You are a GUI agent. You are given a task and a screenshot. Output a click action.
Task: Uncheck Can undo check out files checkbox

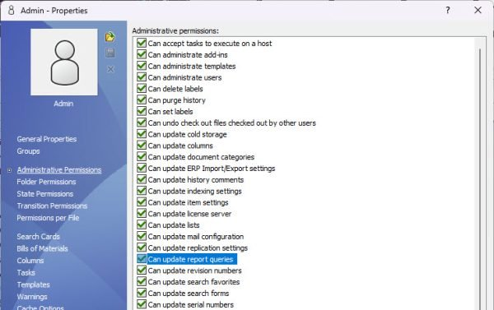coord(142,123)
